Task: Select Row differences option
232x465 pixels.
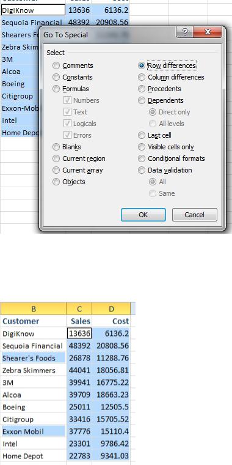Action: tap(167, 65)
